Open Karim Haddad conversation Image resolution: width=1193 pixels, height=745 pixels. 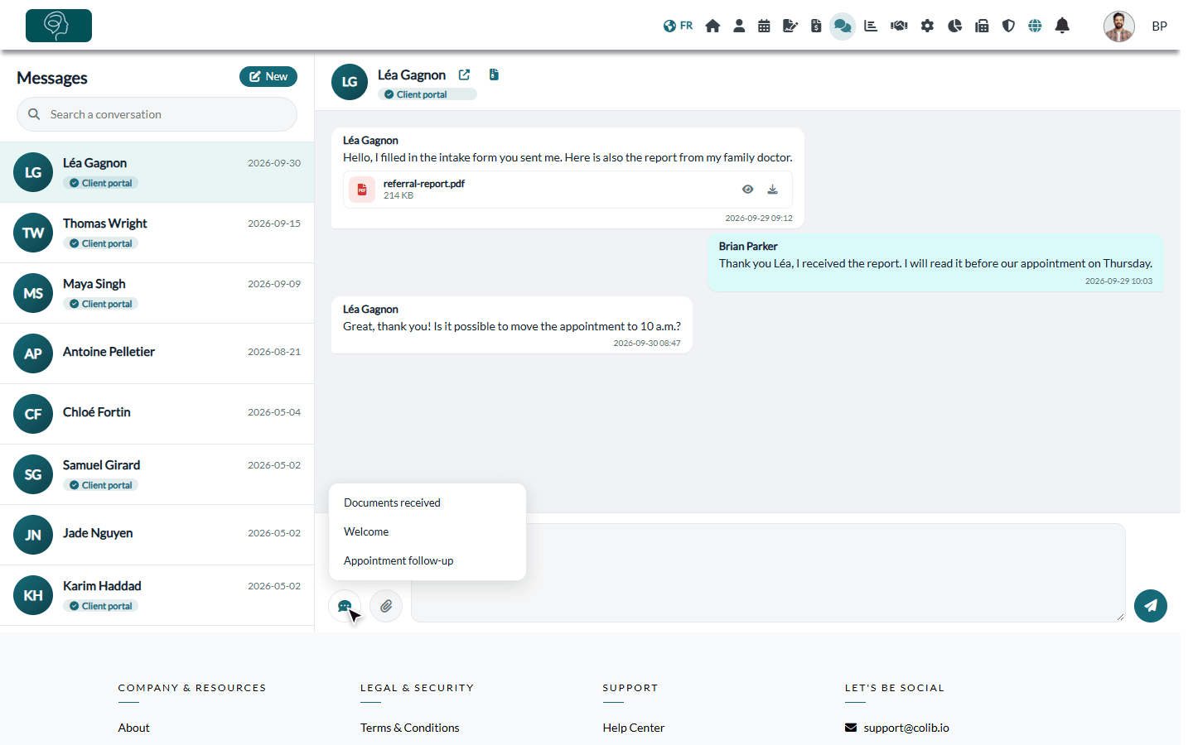pyautogui.click(x=157, y=595)
